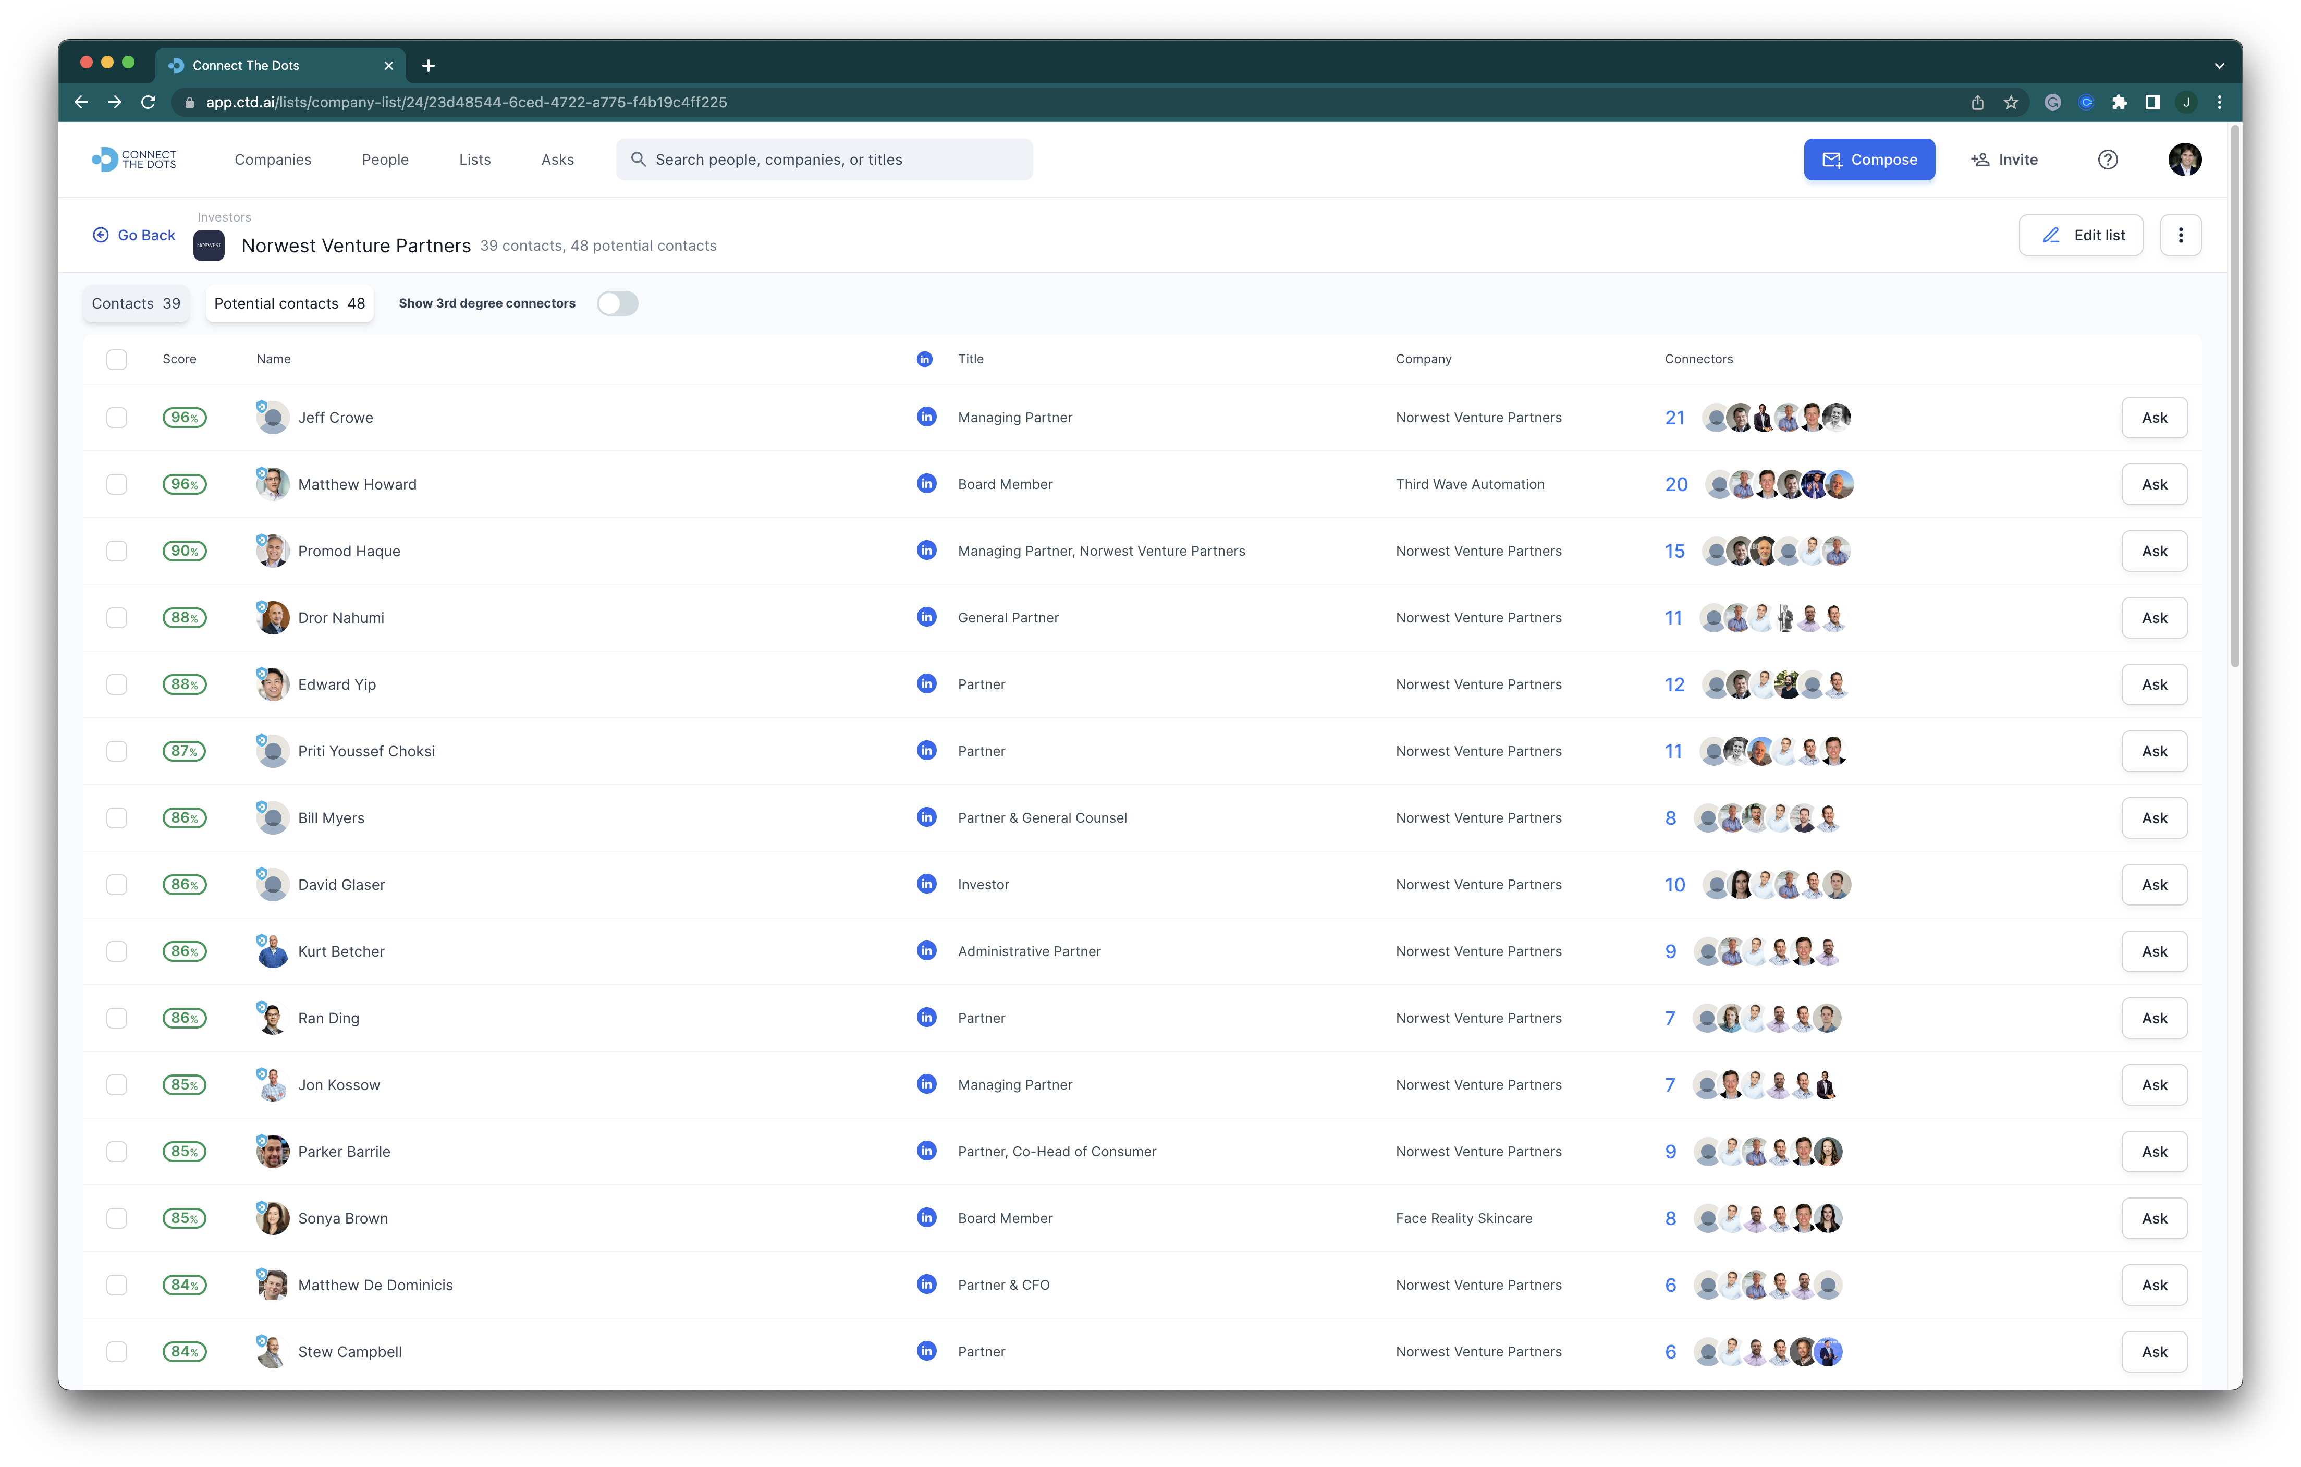Viewport: 2301px width, 1467px height.
Task: Expand the browser tab list chevron
Action: tap(2219, 66)
